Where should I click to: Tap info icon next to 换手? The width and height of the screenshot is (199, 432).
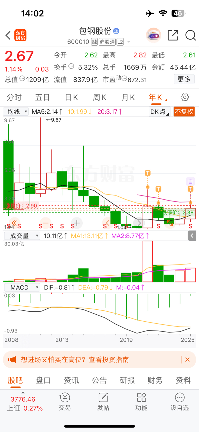pos(71,66)
